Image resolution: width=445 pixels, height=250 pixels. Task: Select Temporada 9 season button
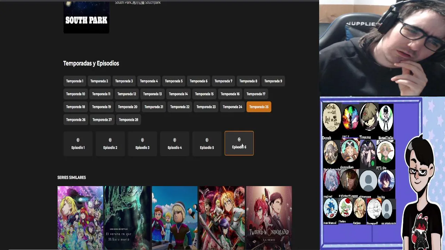(x=273, y=81)
